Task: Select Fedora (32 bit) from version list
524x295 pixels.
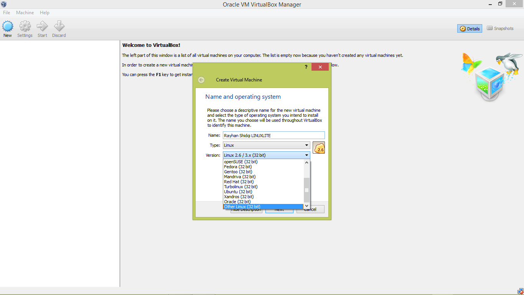Action: pyautogui.click(x=263, y=167)
